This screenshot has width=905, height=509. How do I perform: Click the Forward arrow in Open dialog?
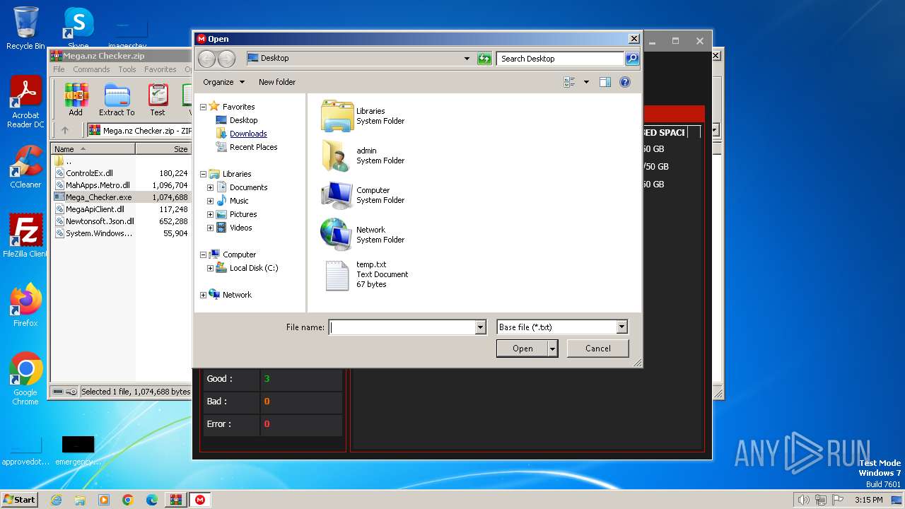[x=226, y=59]
